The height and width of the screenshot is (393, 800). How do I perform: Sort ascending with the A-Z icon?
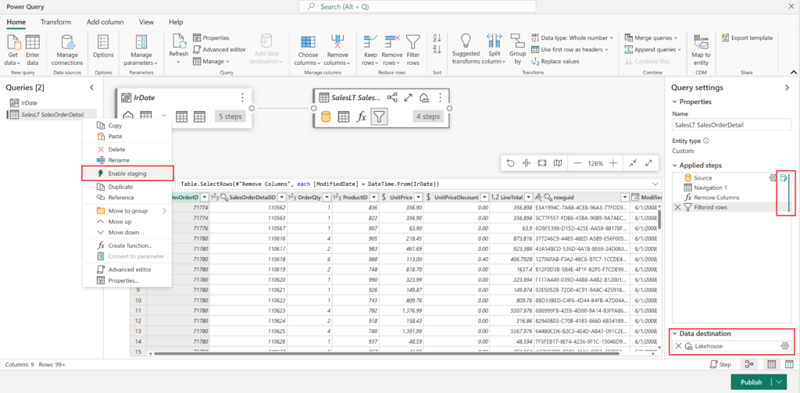(x=436, y=38)
